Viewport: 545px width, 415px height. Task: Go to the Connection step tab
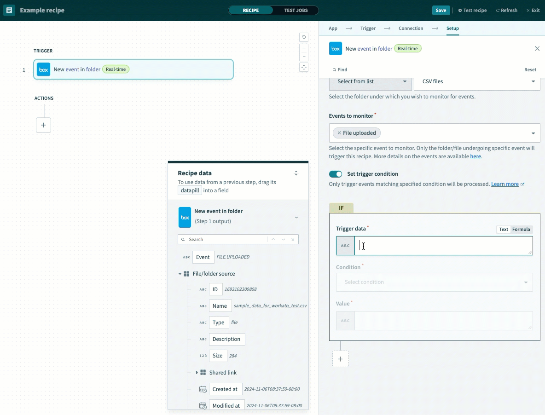(x=411, y=29)
